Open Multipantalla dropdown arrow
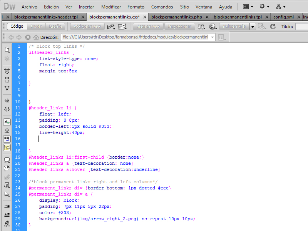 point(253,26)
